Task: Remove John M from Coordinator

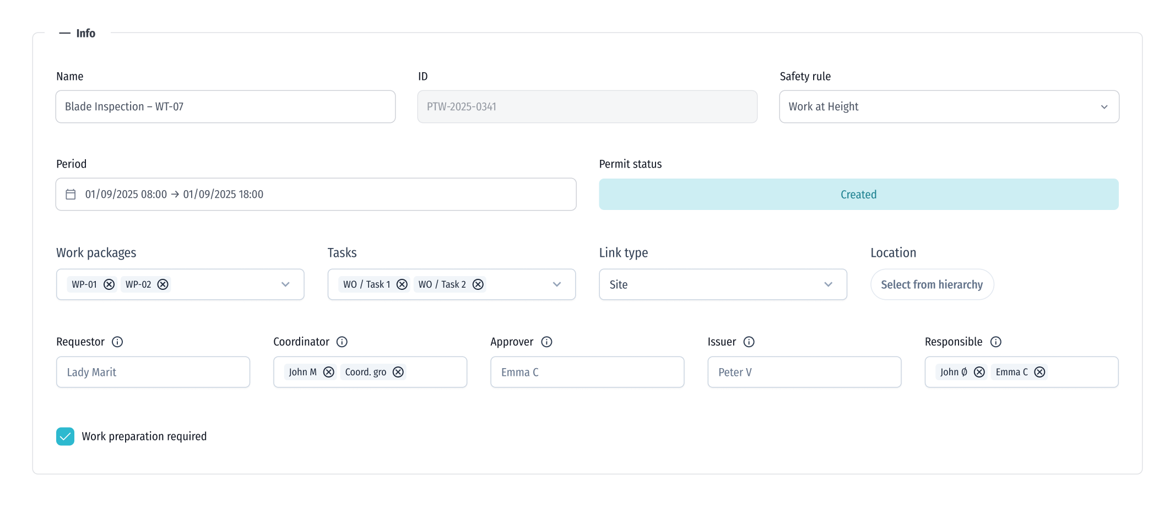Action: (329, 372)
